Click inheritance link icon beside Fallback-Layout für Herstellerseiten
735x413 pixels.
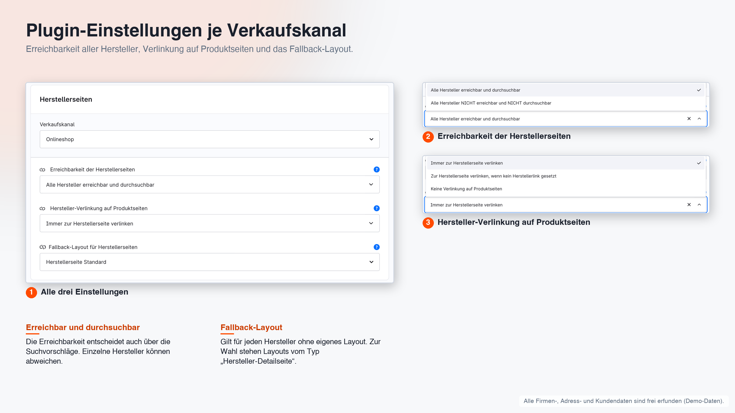(42, 247)
